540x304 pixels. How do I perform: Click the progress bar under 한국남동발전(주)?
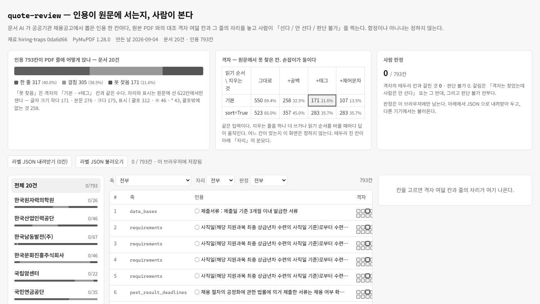[56, 244]
